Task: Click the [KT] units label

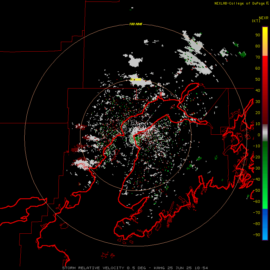Action: (256, 21)
